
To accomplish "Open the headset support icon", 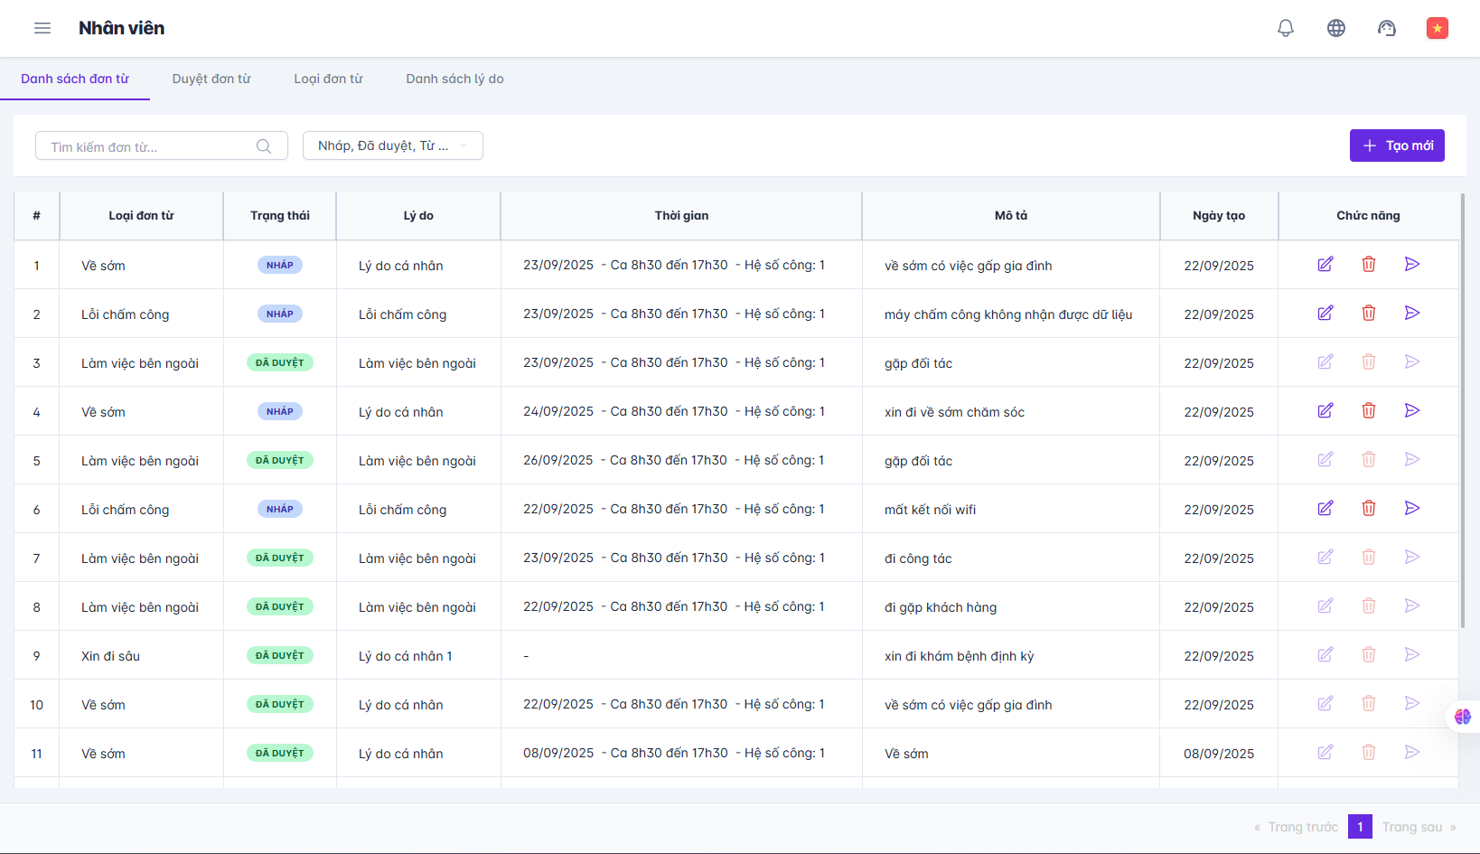I will tap(1386, 28).
